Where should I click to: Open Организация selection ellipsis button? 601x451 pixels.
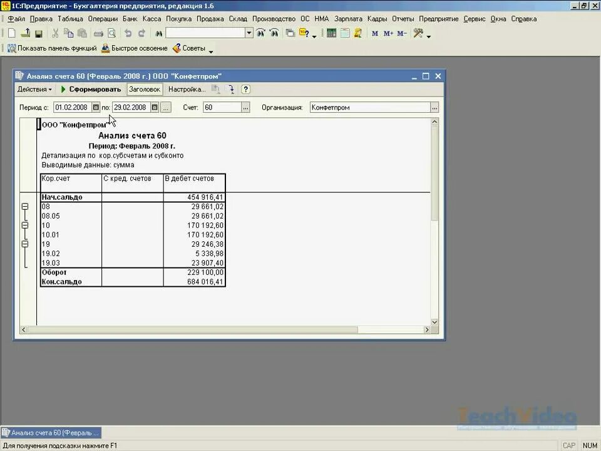tap(434, 108)
